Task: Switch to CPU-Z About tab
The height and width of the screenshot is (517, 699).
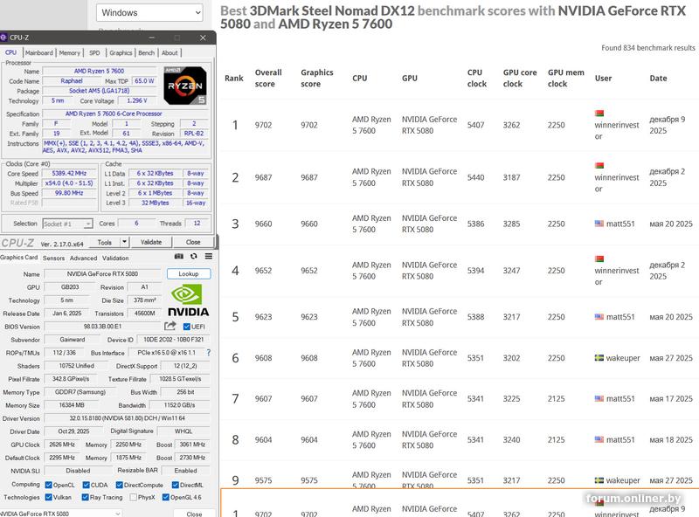Action: tap(170, 52)
